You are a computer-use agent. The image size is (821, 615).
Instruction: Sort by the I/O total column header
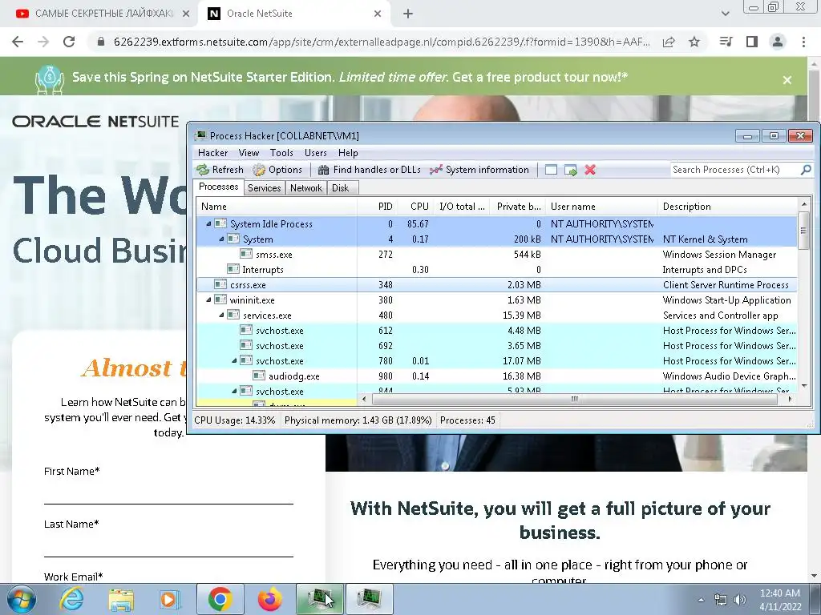click(462, 207)
